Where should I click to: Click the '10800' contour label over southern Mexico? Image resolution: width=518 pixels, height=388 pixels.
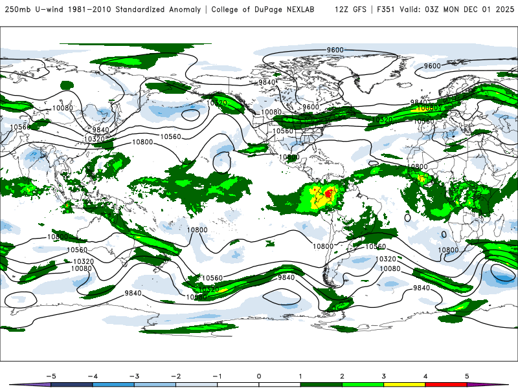(x=289, y=157)
